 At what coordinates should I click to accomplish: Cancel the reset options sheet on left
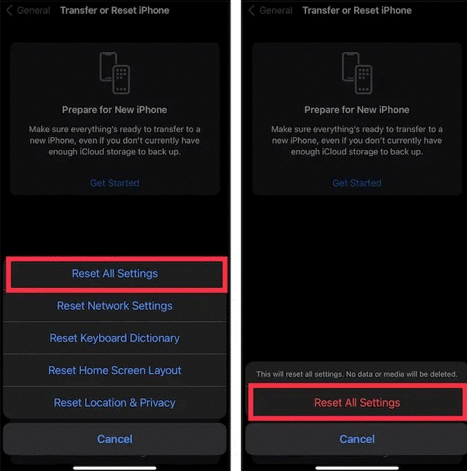[114, 439]
